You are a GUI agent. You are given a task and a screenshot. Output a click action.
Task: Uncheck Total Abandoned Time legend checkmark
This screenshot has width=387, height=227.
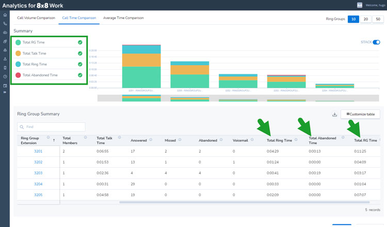80,75
